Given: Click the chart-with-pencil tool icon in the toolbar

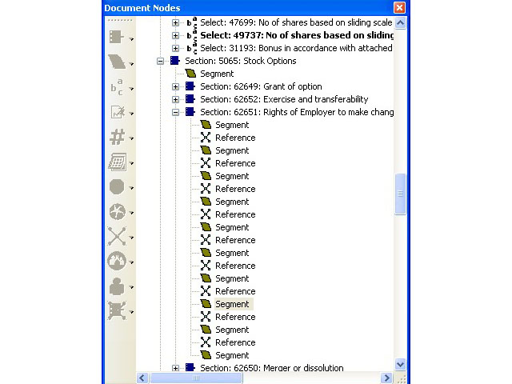Looking at the screenshot, I should [118, 112].
